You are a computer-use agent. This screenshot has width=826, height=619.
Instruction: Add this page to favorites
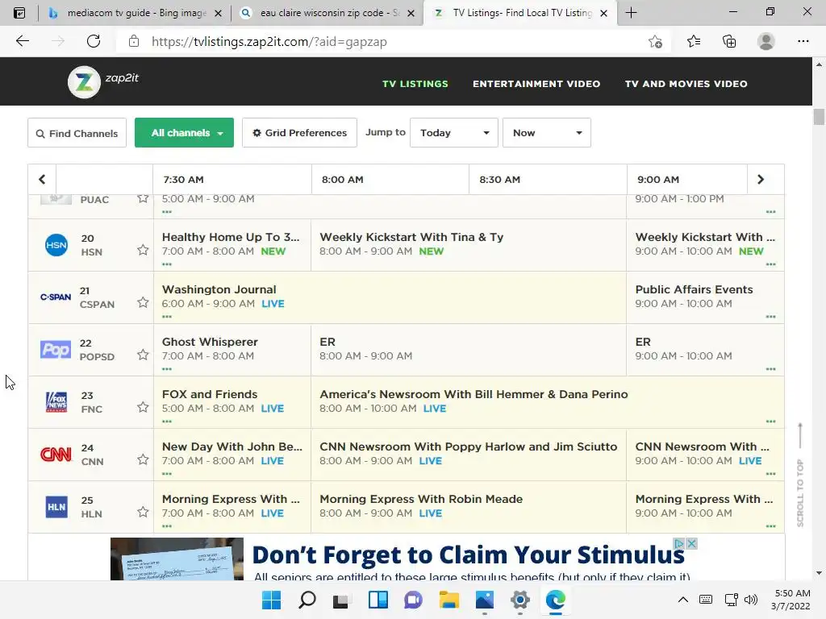coord(655,42)
